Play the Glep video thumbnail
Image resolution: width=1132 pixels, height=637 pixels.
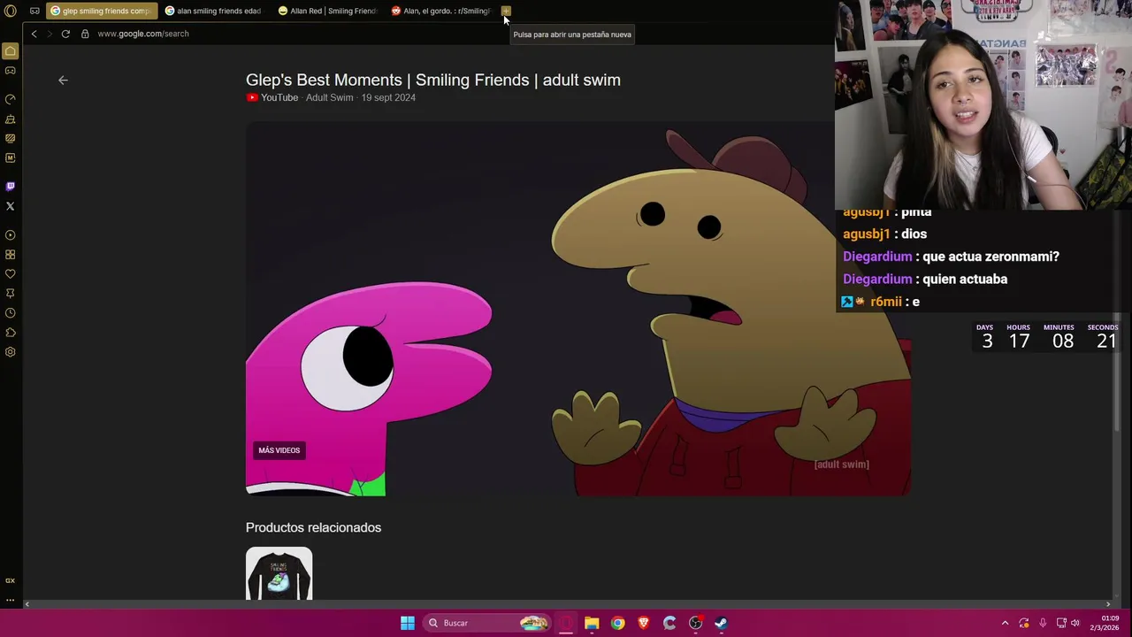click(x=578, y=308)
